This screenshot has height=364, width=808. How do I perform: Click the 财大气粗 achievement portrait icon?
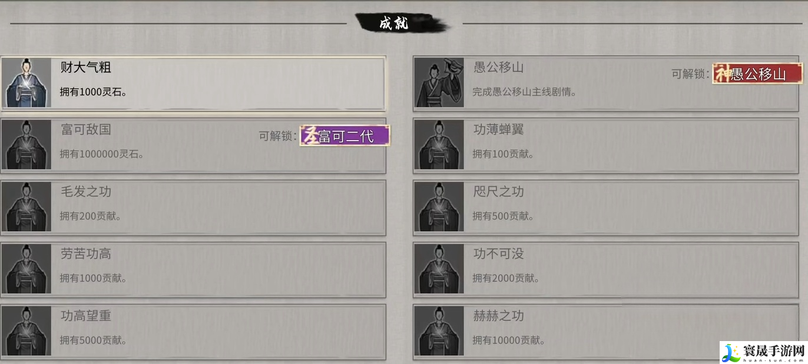(x=27, y=82)
